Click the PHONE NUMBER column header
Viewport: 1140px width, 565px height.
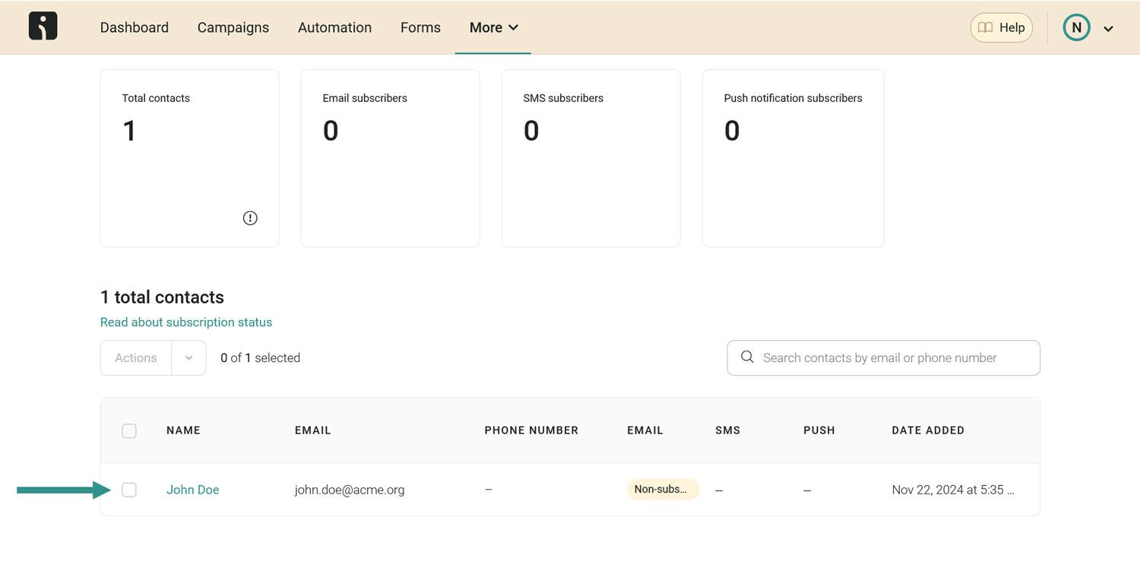pos(531,430)
